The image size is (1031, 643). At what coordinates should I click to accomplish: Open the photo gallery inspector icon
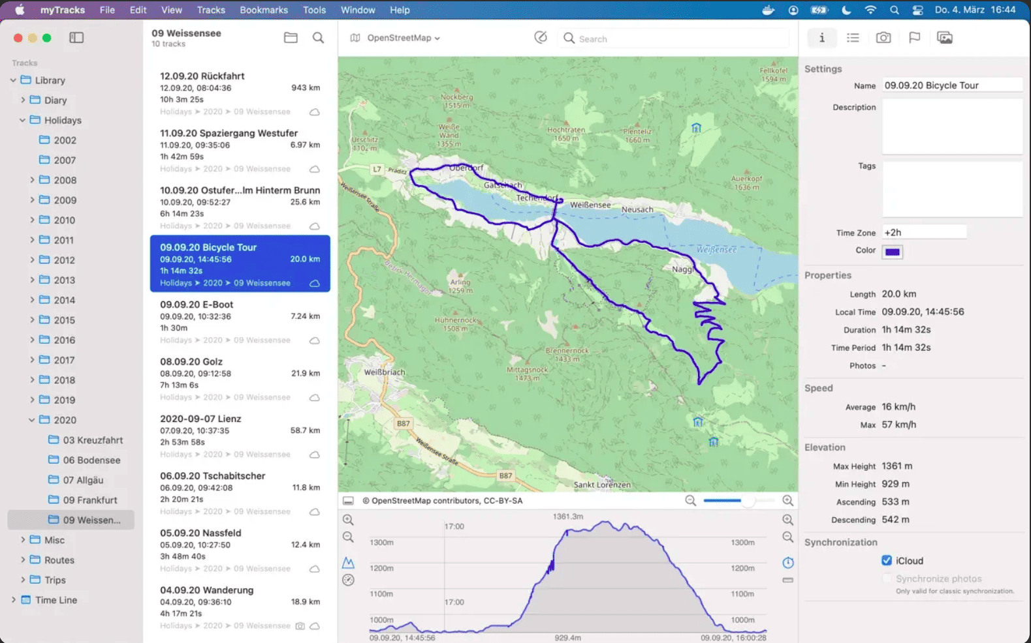tap(945, 38)
